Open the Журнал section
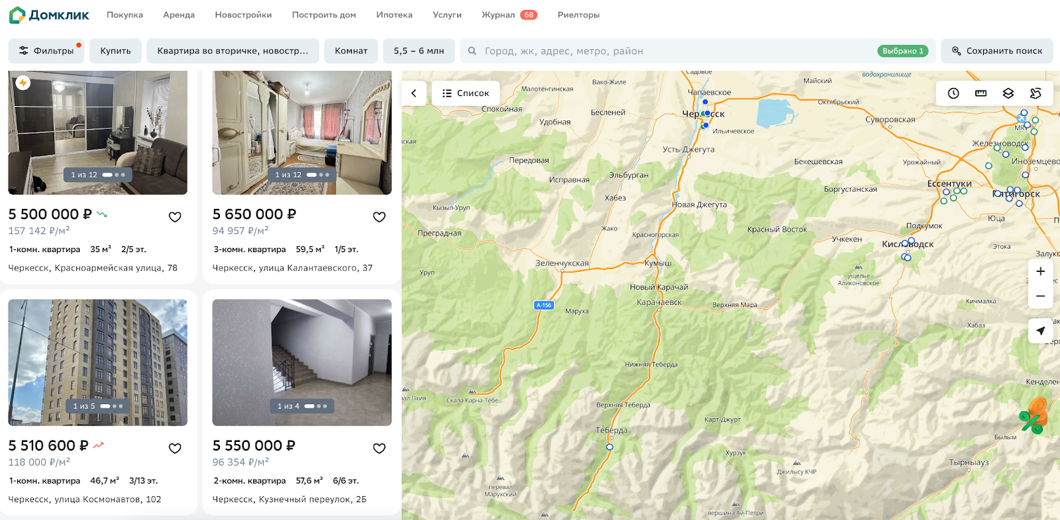 [498, 15]
